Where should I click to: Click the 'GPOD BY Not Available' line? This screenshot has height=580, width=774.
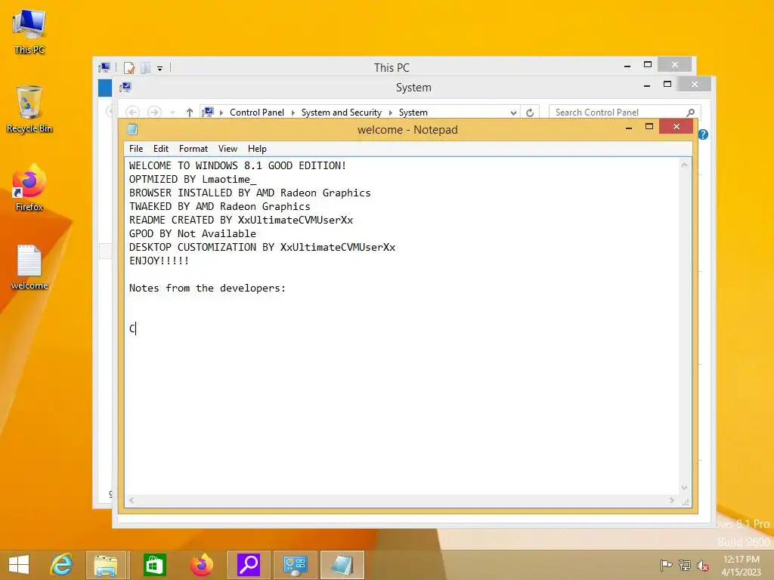click(x=193, y=234)
